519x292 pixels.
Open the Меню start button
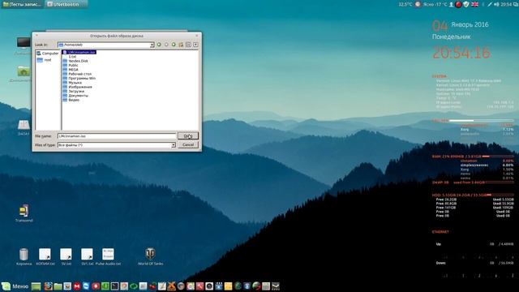15,286
